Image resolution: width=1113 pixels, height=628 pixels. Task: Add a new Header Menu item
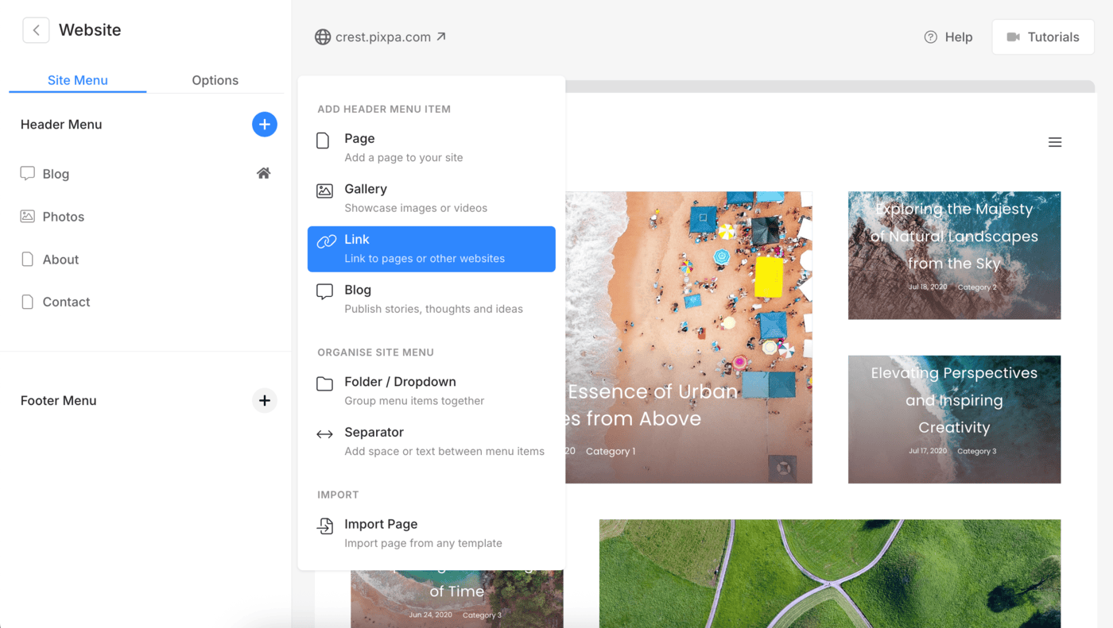pyautogui.click(x=265, y=125)
